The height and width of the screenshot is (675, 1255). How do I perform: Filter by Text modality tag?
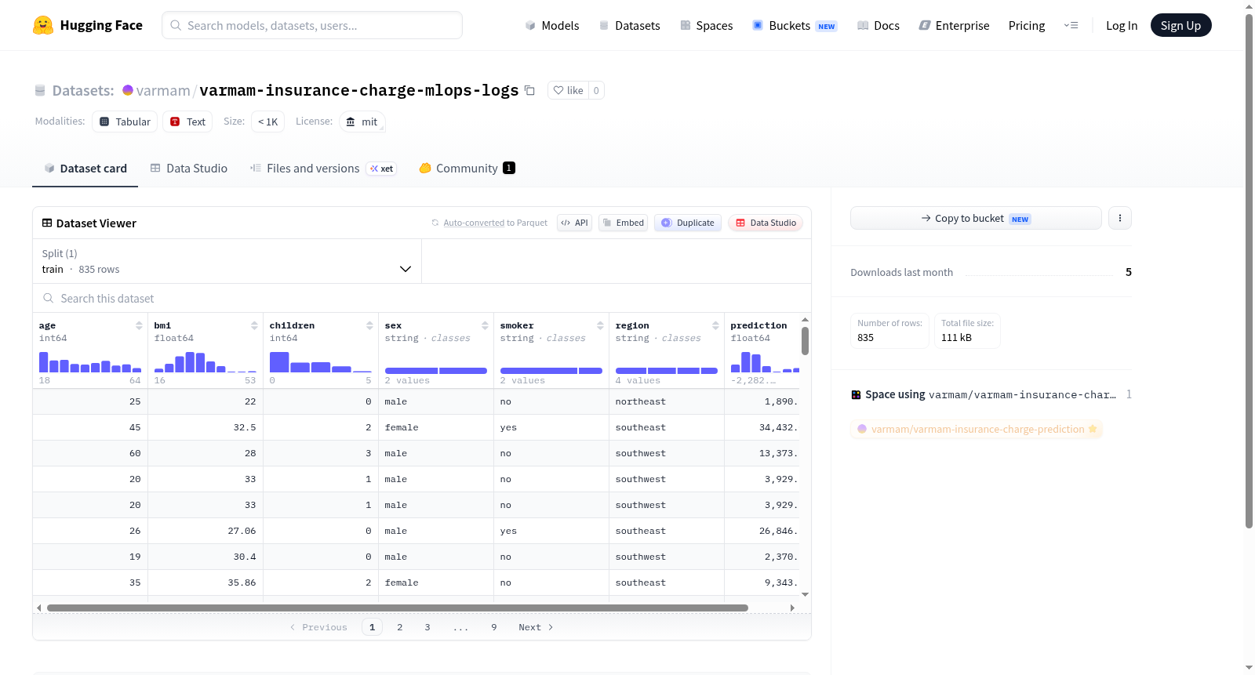tap(187, 122)
